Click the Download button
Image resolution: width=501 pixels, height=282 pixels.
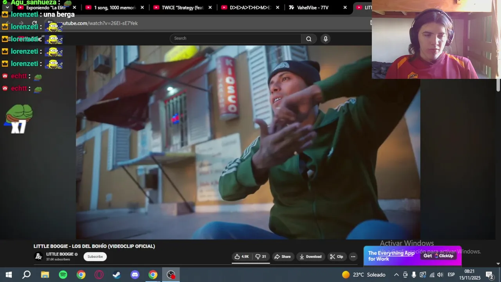(311, 257)
